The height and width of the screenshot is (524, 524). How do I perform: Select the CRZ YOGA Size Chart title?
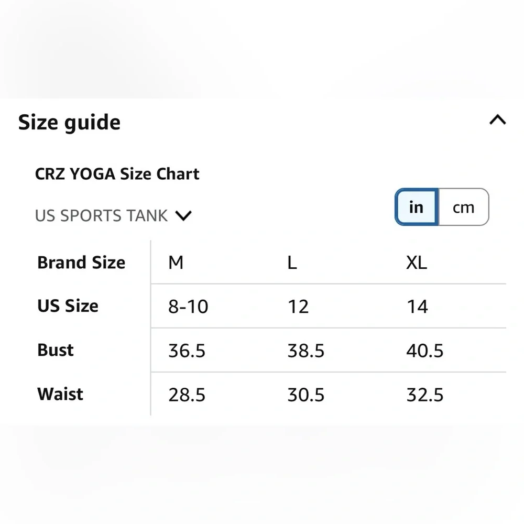[x=117, y=173]
